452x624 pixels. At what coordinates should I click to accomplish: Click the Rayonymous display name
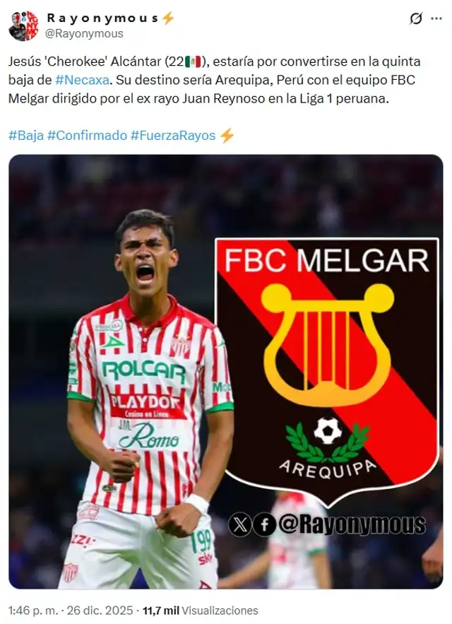[x=103, y=18]
